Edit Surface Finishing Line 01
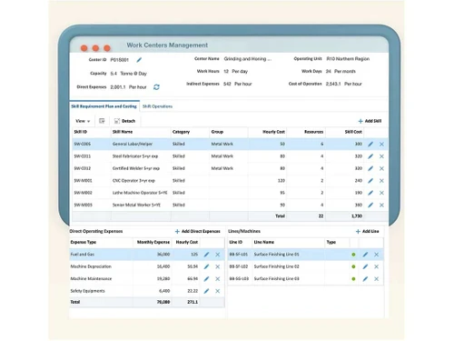 365,255
